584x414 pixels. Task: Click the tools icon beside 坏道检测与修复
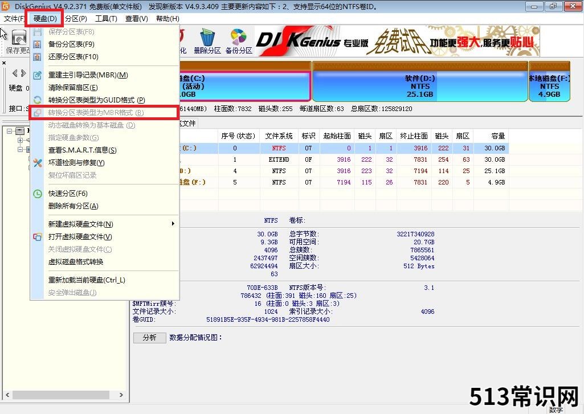pos(37,163)
